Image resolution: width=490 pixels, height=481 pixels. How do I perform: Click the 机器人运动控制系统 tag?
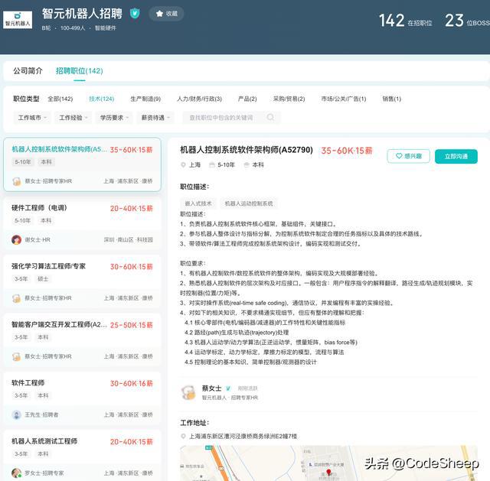pyautogui.click(x=249, y=203)
